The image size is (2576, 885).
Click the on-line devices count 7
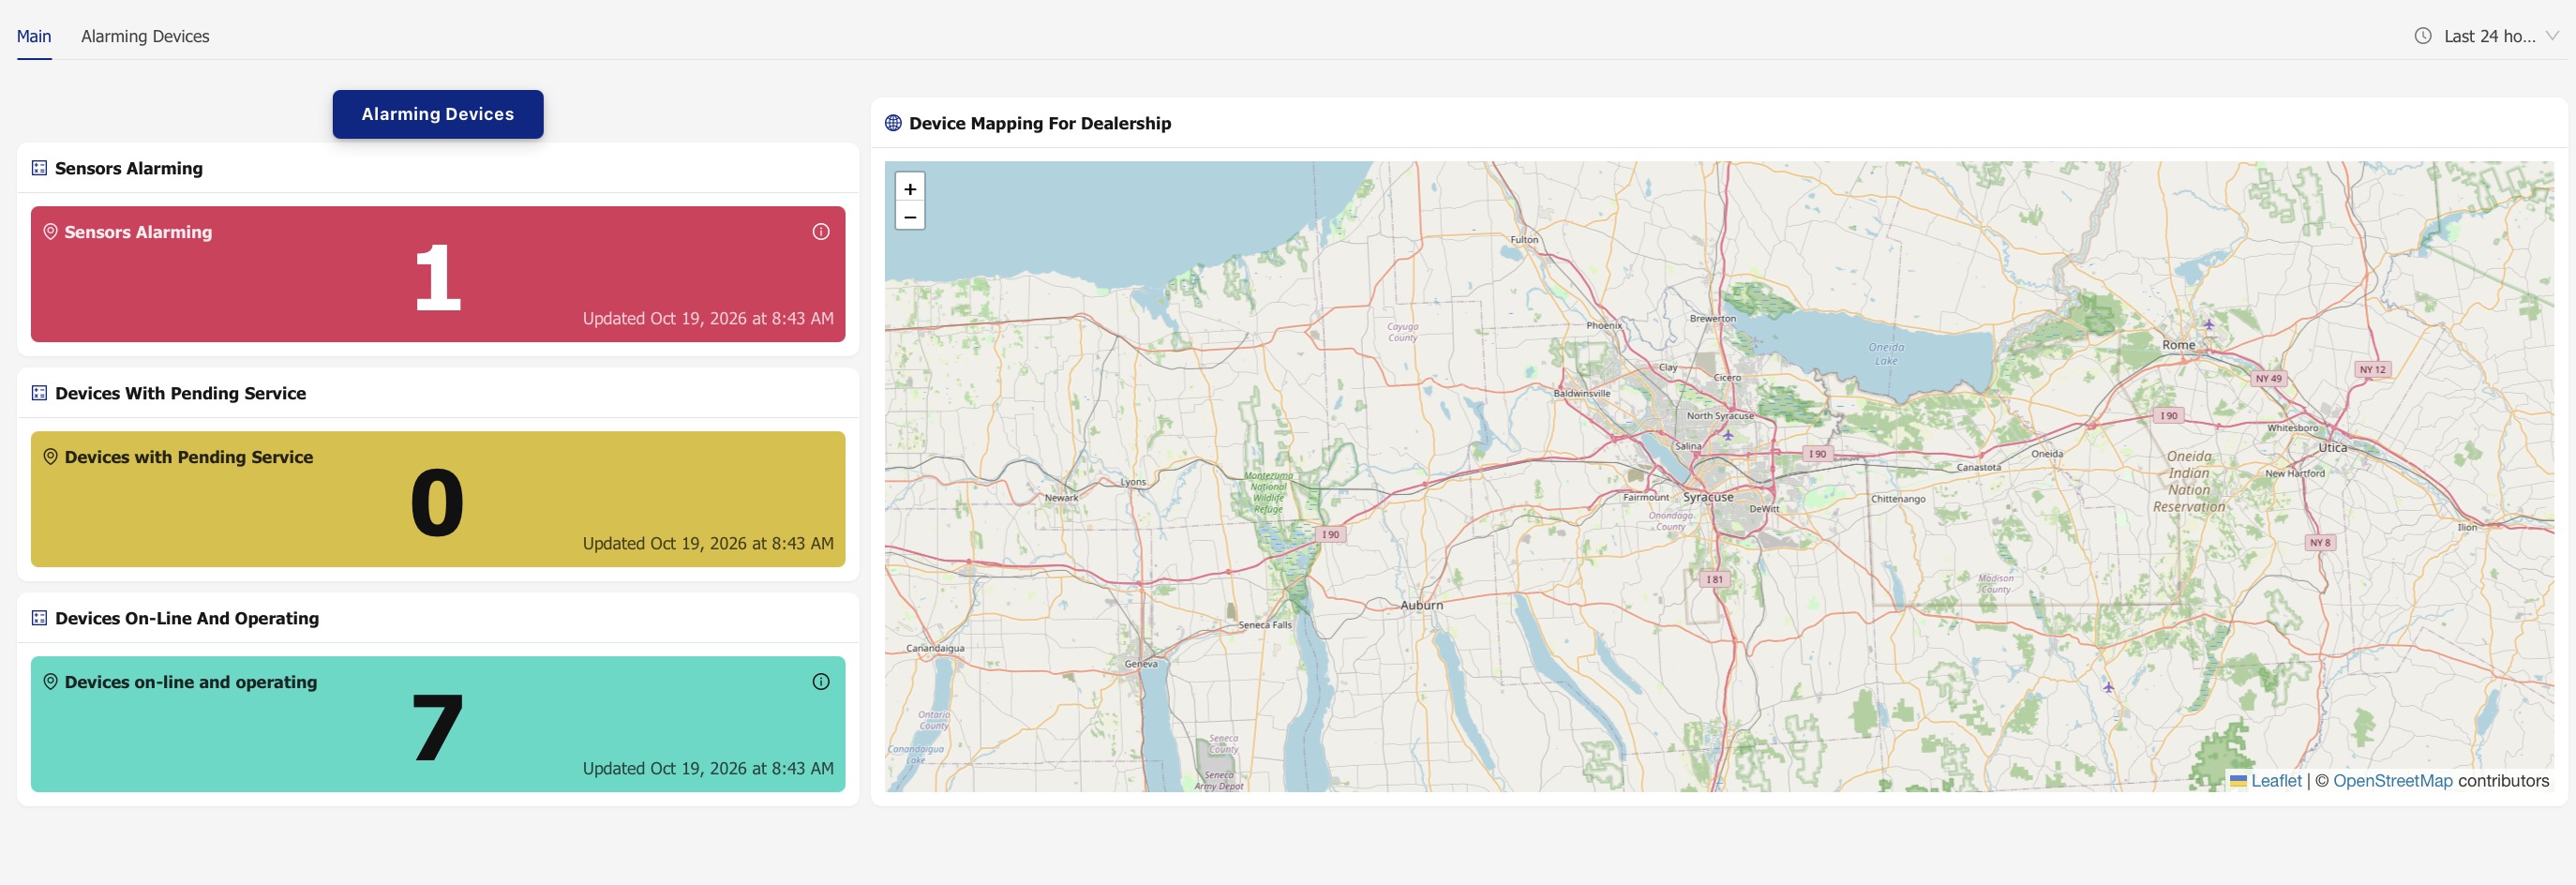pos(437,728)
